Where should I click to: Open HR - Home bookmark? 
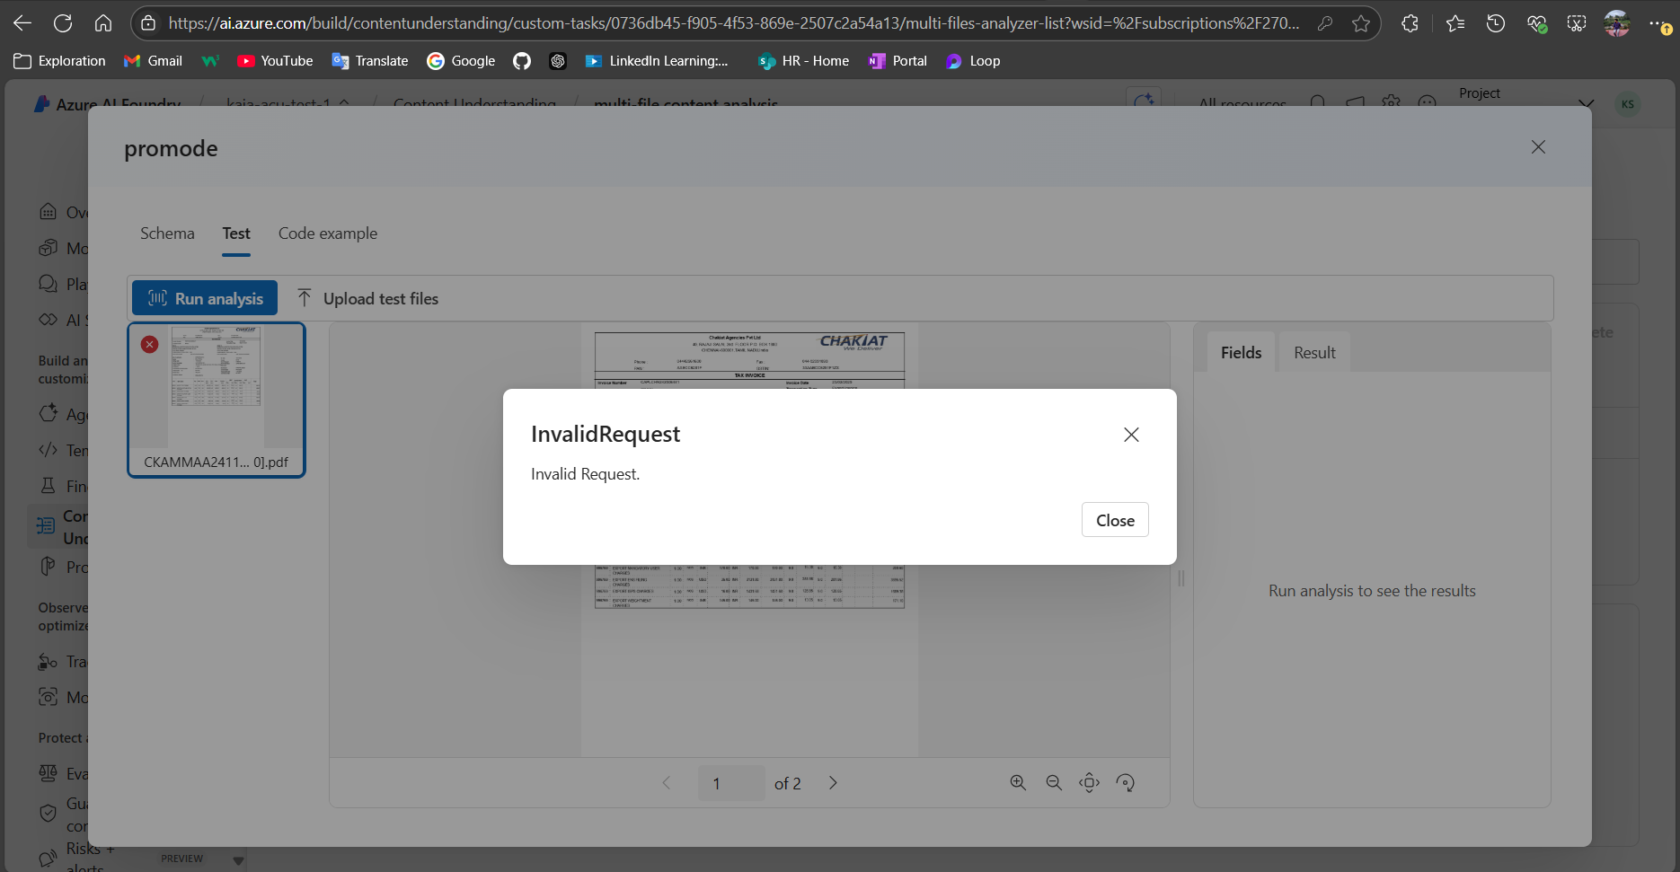click(803, 61)
